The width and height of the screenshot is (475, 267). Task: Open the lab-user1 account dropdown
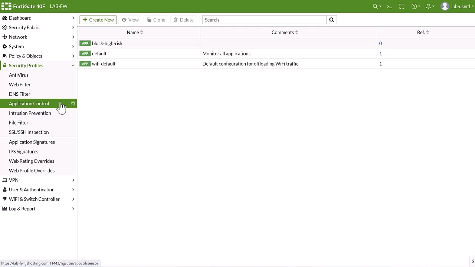(457, 6)
